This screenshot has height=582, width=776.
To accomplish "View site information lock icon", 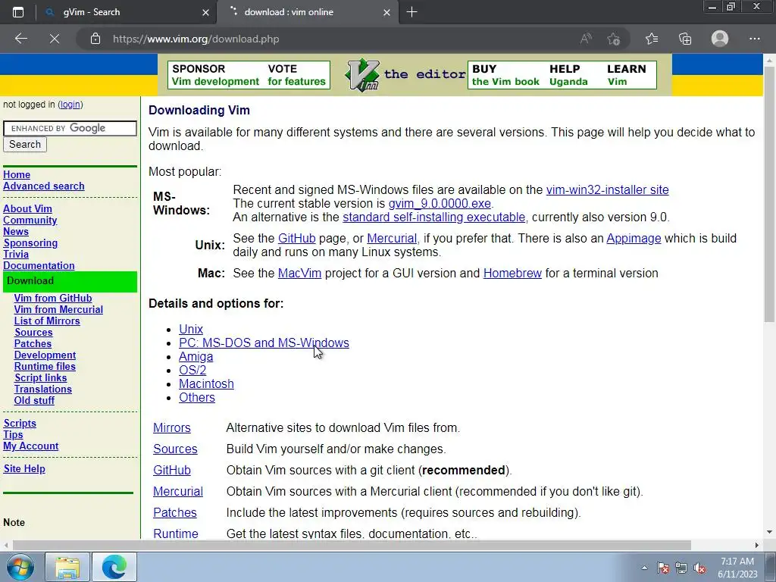I will (95, 39).
